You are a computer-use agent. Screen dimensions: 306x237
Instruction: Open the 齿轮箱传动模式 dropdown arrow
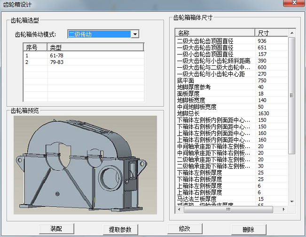pos(135,34)
